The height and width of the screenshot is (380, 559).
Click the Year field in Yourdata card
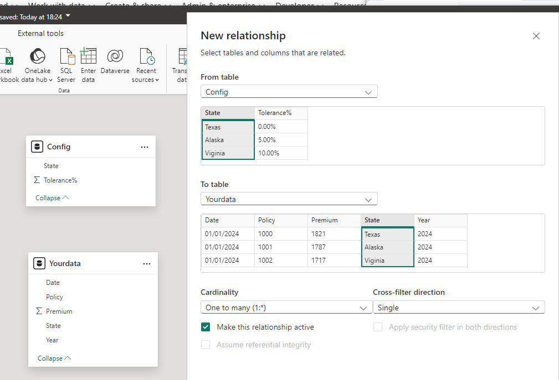tap(52, 340)
